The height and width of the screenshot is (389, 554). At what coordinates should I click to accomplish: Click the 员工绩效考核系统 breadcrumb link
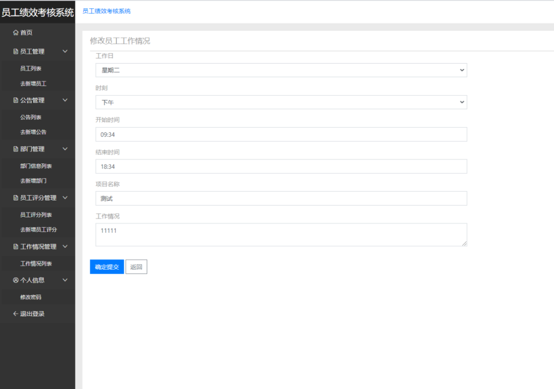(x=106, y=11)
